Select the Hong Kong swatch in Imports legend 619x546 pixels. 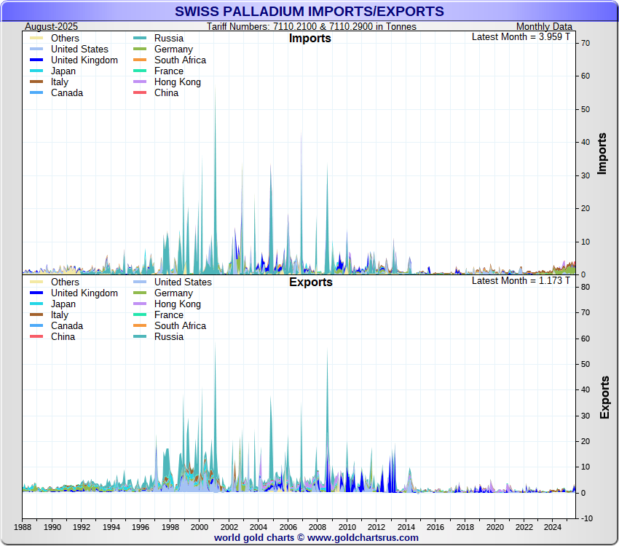coord(140,82)
